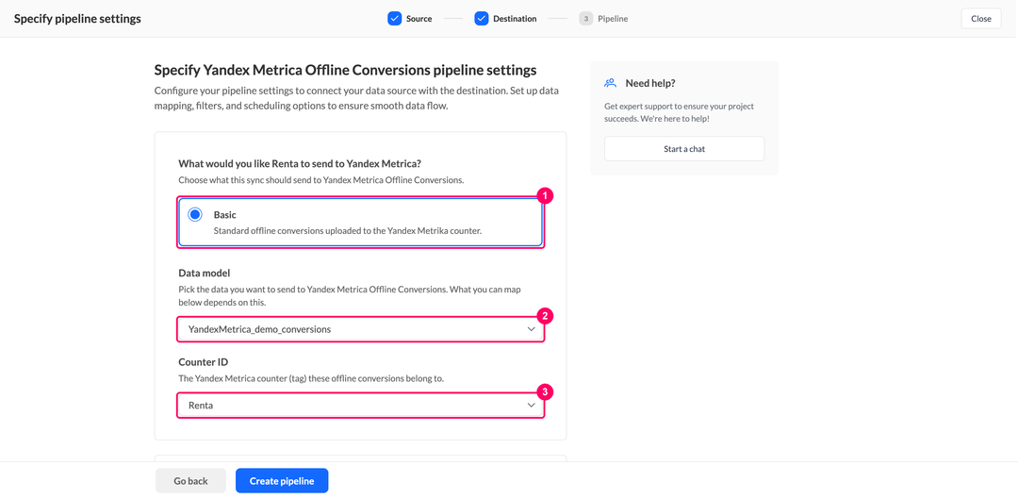Click the Counter ID label
The width and height of the screenshot is (1018, 499).
[202, 362]
